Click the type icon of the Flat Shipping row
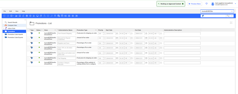 click(32, 58)
